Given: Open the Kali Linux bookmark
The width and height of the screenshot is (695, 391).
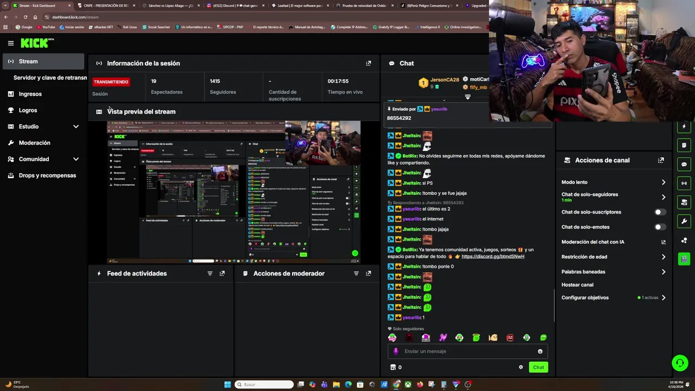Looking at the screenshot, I should [127, 27].
